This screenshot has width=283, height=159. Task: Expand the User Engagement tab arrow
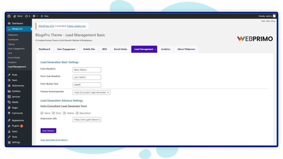tap(77, 49)
